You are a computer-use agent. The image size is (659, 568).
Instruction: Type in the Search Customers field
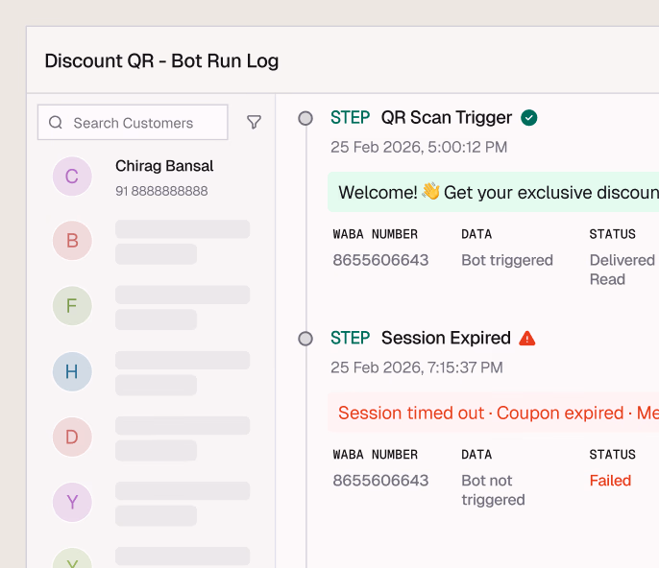click(x=139, y=123)
